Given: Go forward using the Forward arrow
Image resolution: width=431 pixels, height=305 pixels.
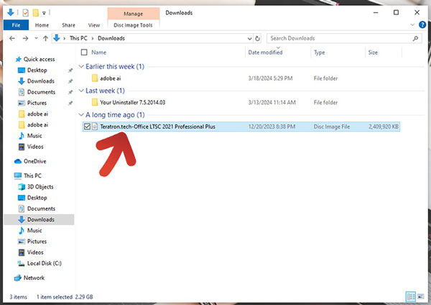Looking at the screenshot, I should 26,38.
